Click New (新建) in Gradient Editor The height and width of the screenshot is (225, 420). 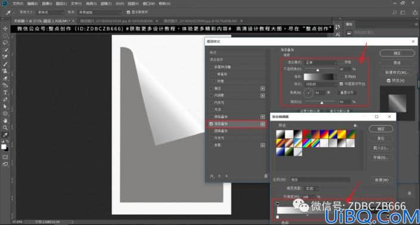[x=381, y=180]
